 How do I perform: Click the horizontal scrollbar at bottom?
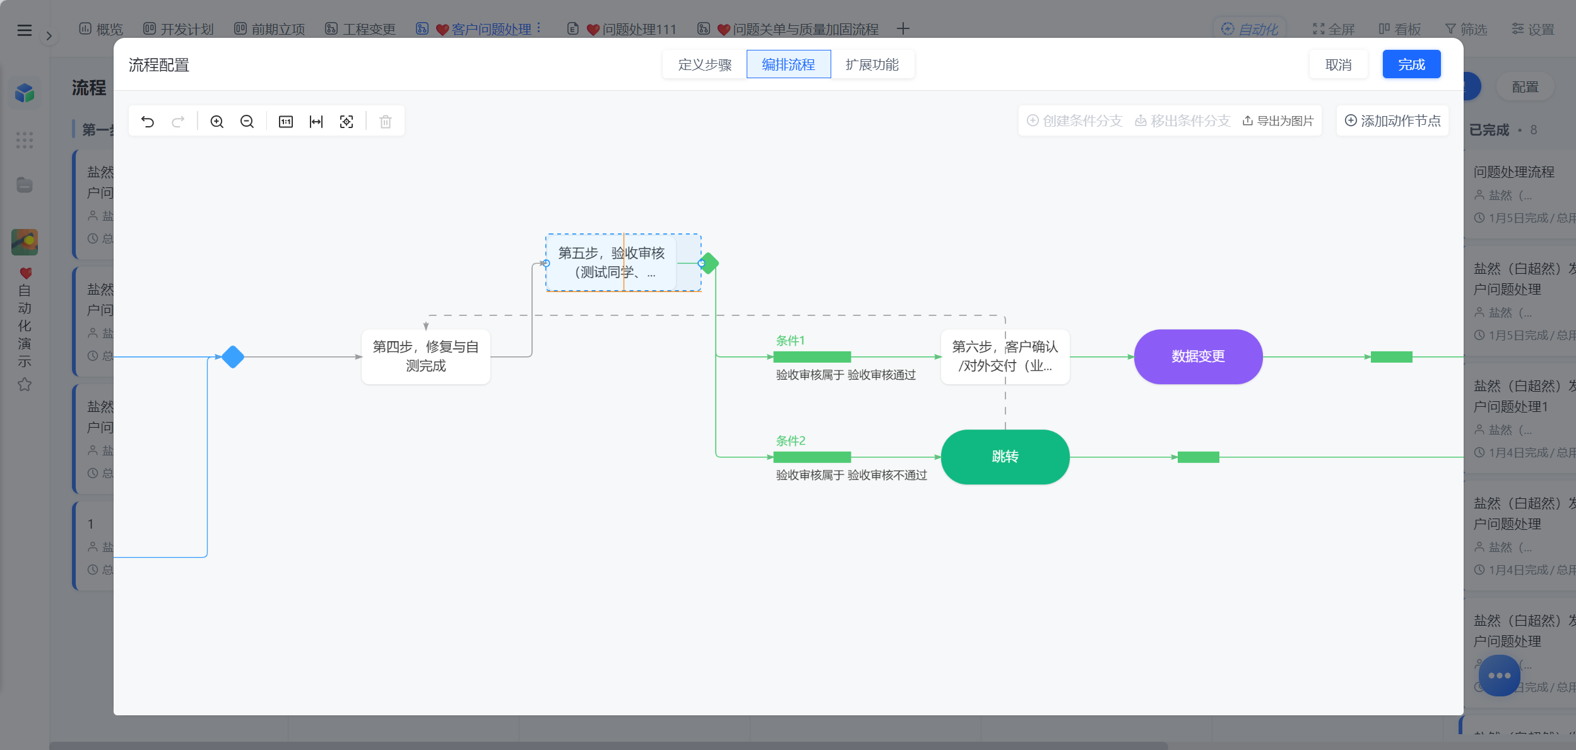point(608,746)
